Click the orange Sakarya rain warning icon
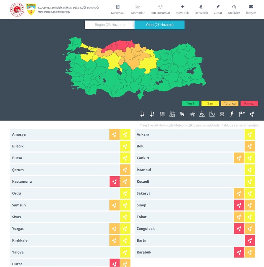 239,193
